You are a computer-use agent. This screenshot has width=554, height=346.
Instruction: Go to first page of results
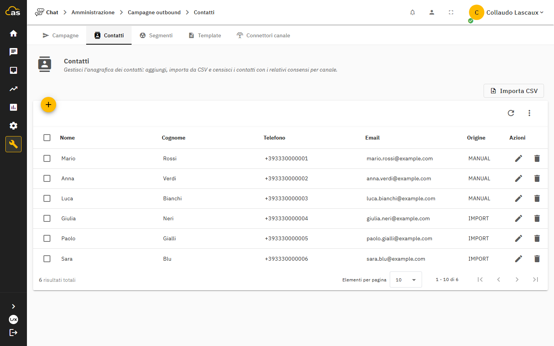(x=480, y=279)
